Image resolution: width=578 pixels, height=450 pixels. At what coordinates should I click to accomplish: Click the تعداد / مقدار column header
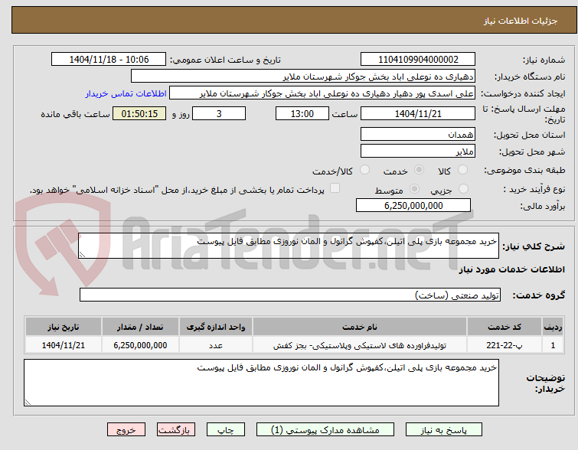coord(140,327)
